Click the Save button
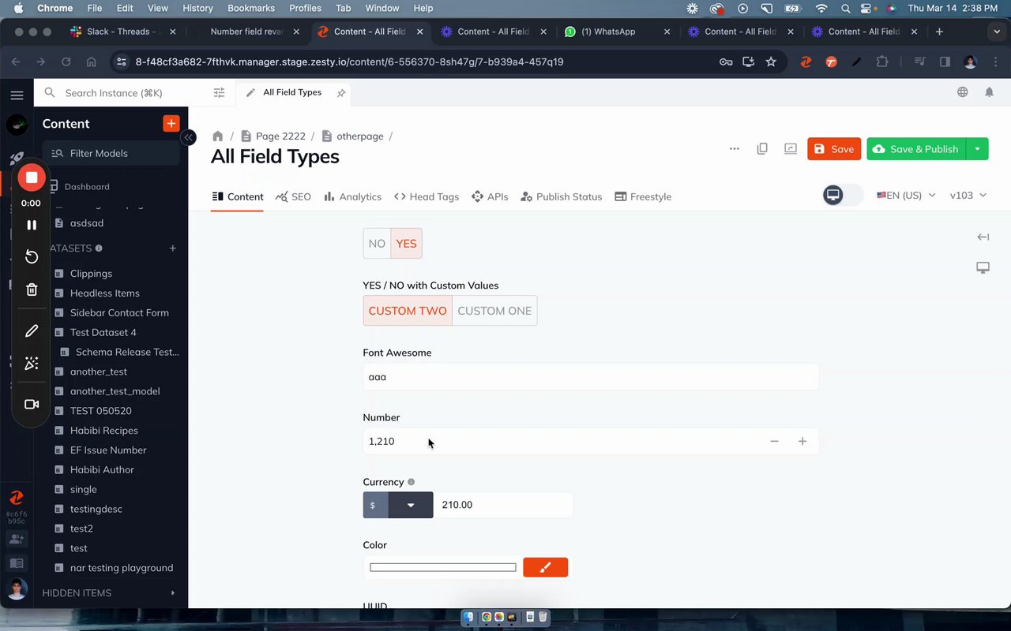Image resolution: width=1011 pixels, height=631 pixels. [834, 149]
